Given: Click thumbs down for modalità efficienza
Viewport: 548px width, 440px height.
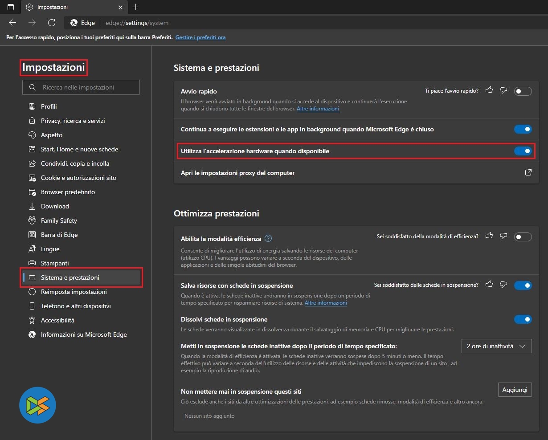Looking at the screenshot, I should click(x=504, y=236).
